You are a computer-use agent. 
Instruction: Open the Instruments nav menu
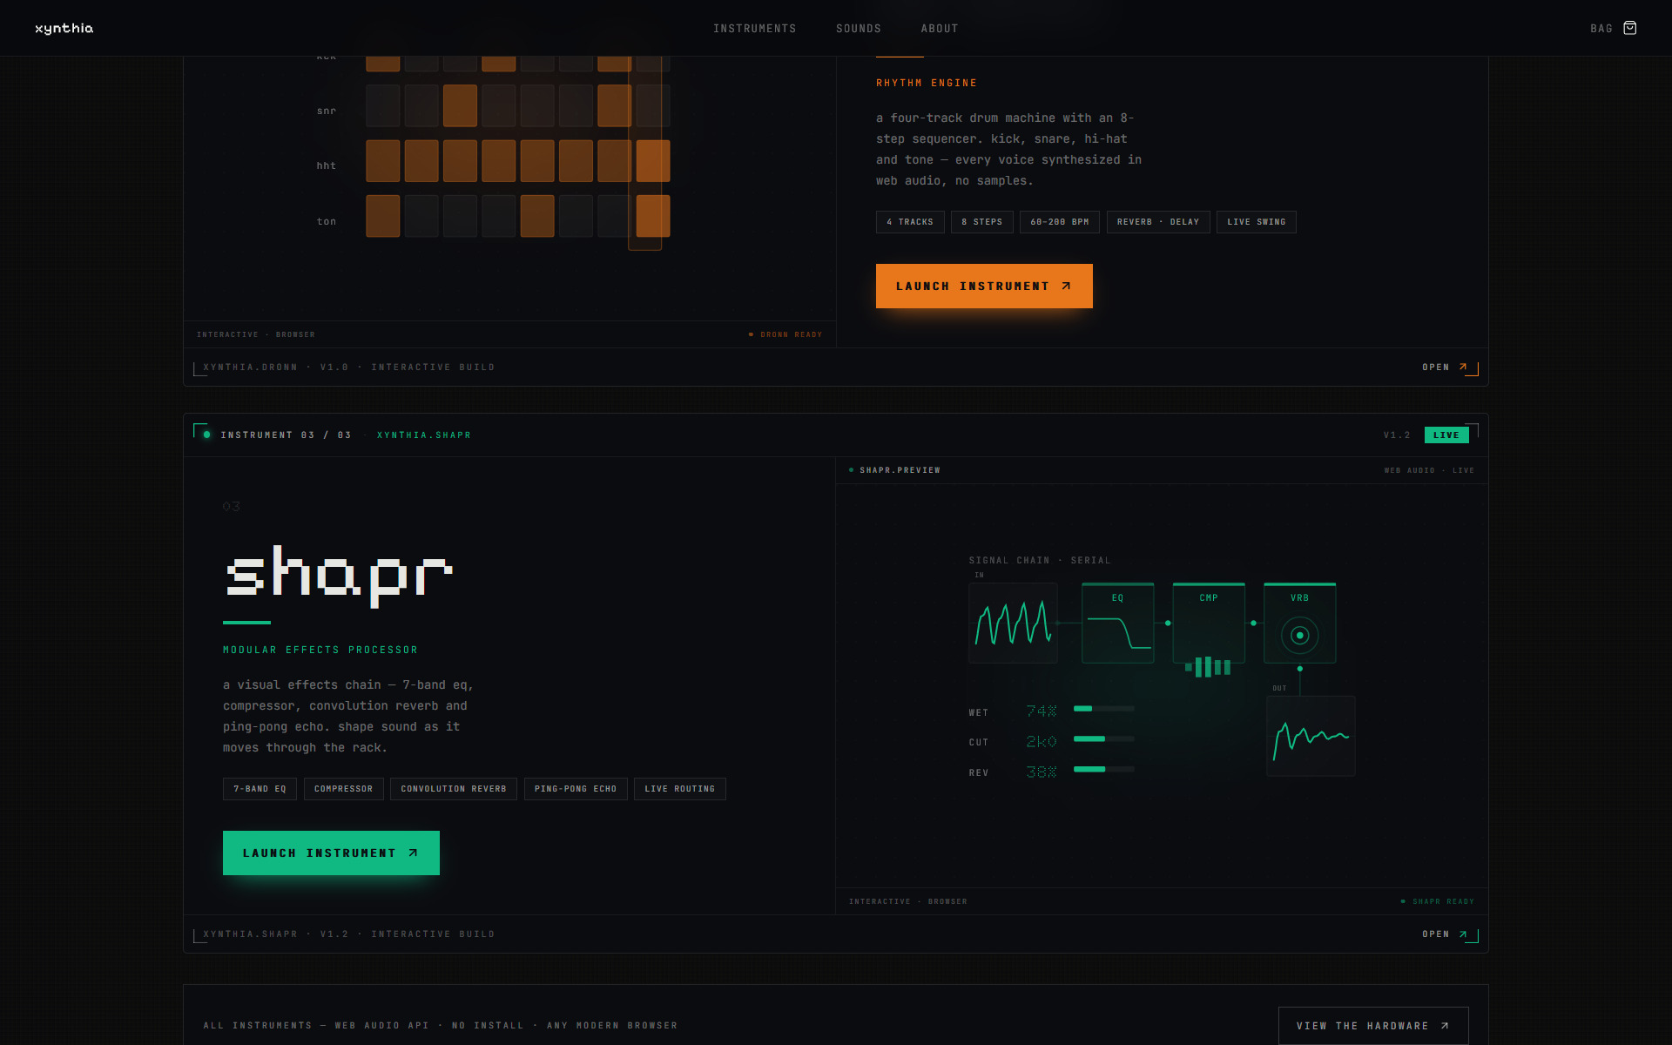click(x=754, y=29)
